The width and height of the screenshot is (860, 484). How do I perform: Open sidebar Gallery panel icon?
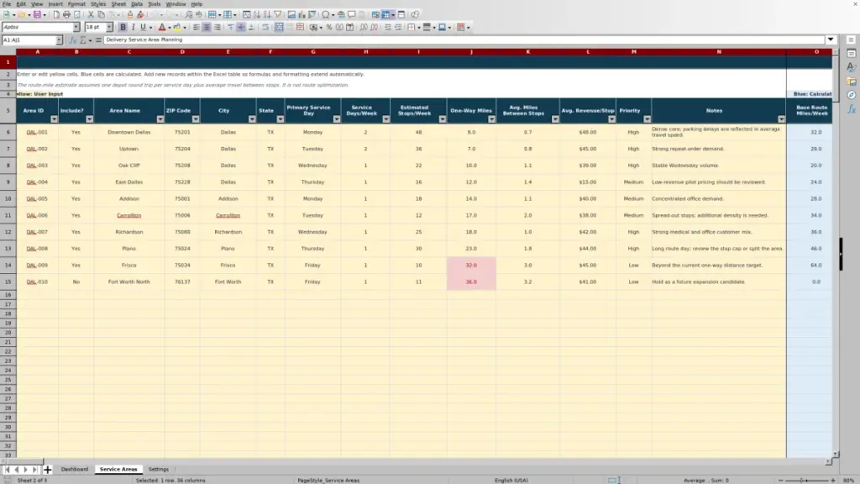tap(852, 82)
